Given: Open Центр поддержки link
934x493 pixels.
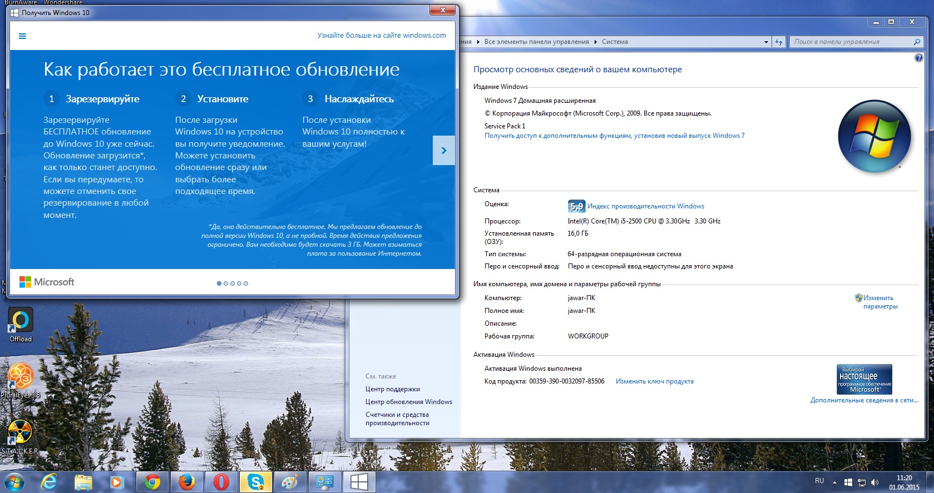Looking at the screenshot, I should [x=393, y=389].
